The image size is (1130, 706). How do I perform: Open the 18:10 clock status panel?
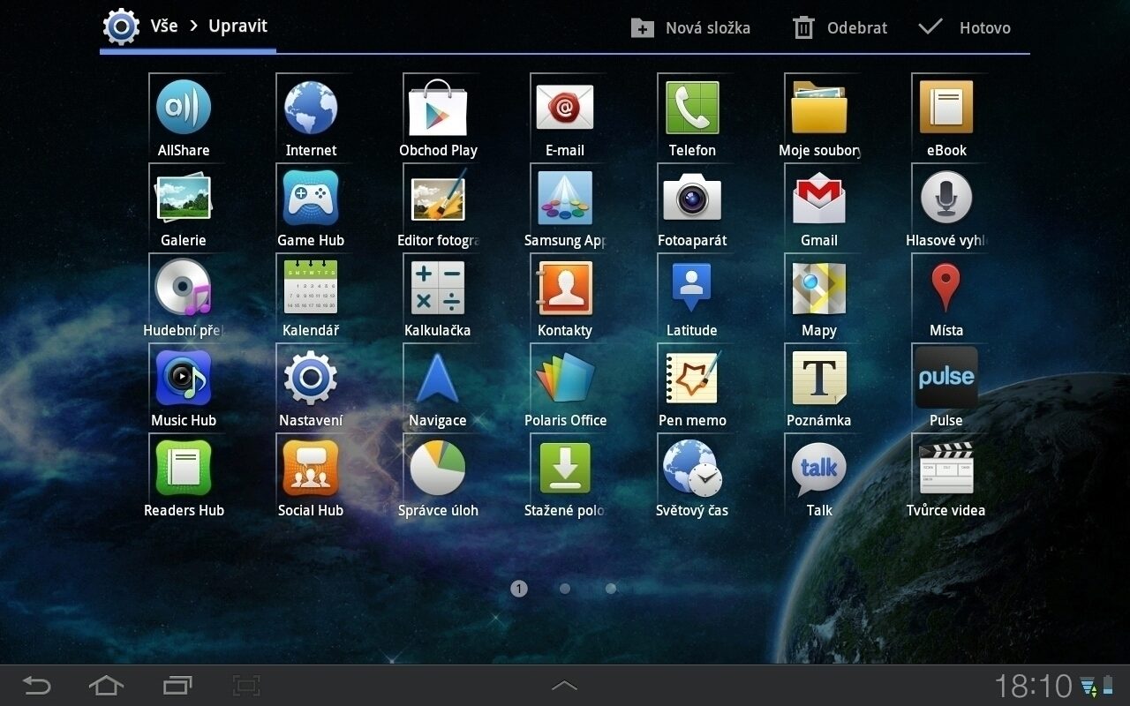pyautogui.click(x=1033, y=686)
